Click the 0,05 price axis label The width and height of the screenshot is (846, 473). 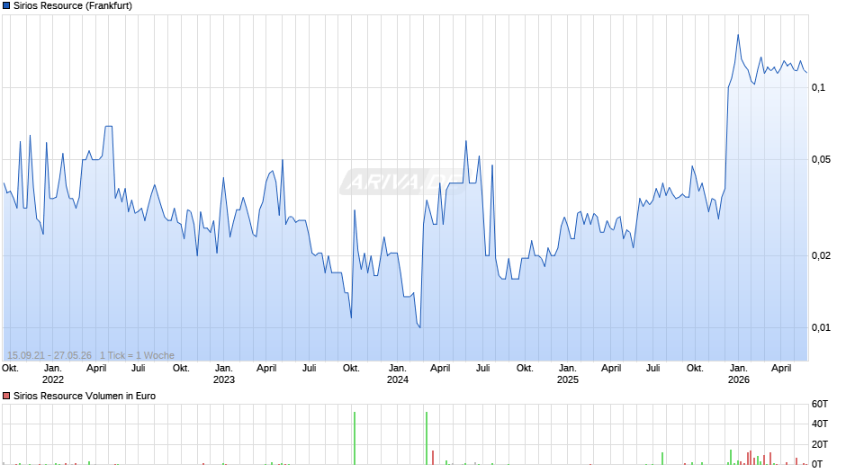point(821,160)
